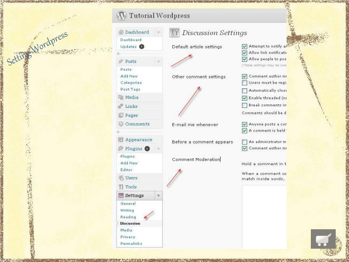This screenshot has width=349, height=262.
Task: Collapse the Plugins menu arrow
Action: (x=158, y=149)
